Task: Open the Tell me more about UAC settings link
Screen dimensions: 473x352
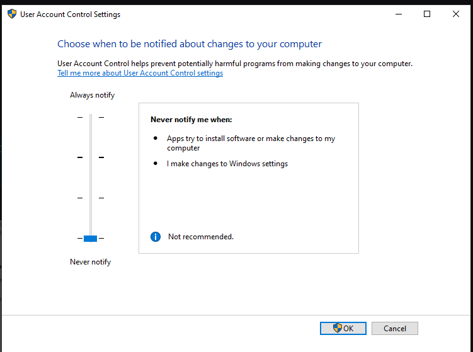Action: coord(140,73)
